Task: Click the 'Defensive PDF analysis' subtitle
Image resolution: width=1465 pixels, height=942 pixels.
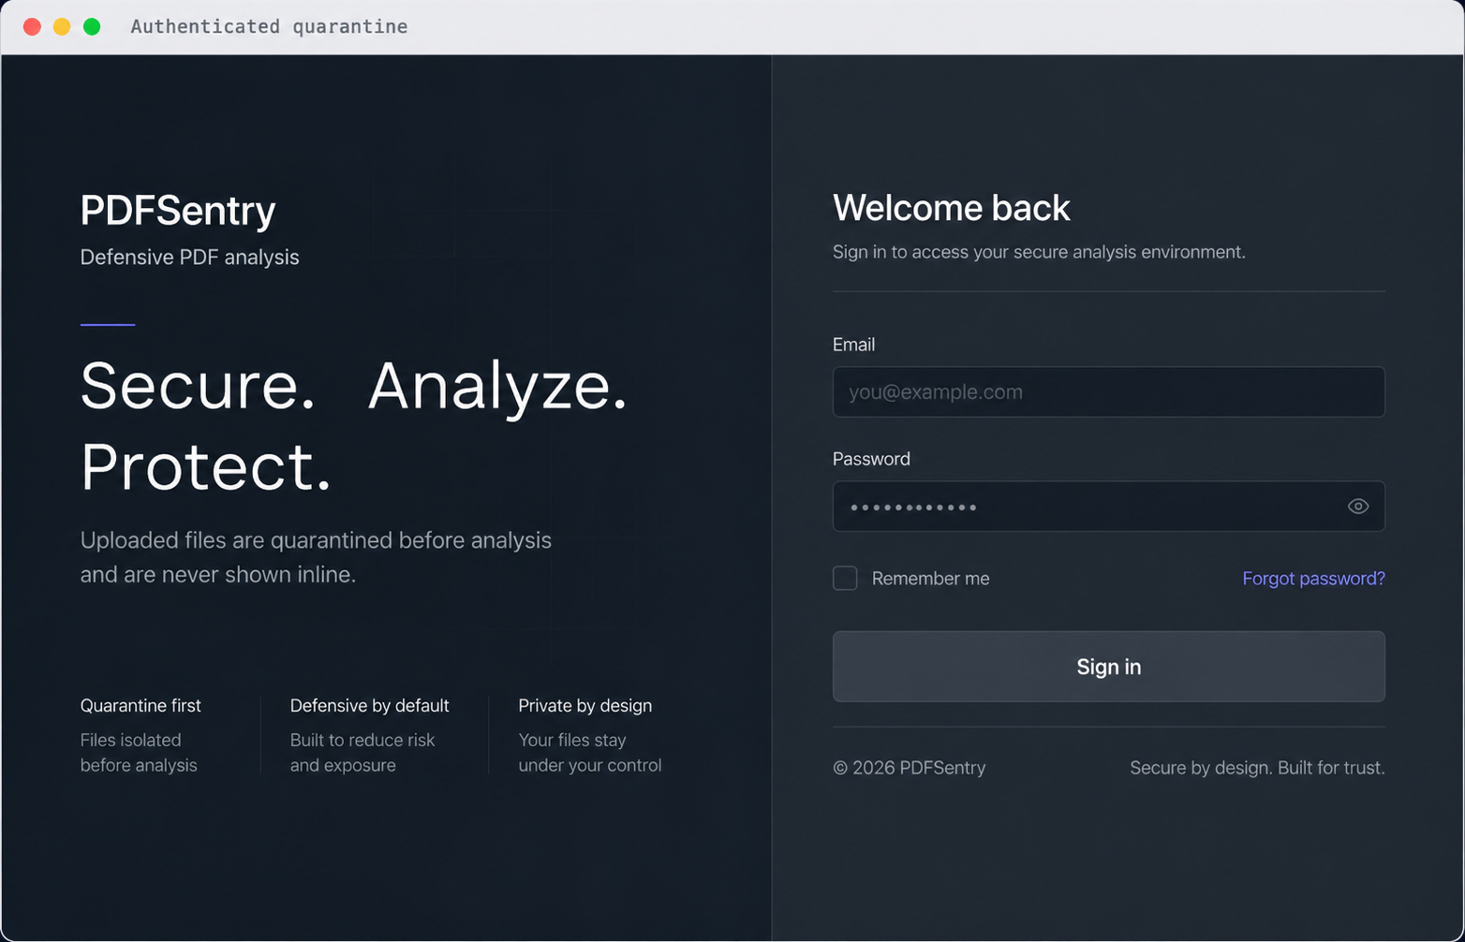Action: 189,257
